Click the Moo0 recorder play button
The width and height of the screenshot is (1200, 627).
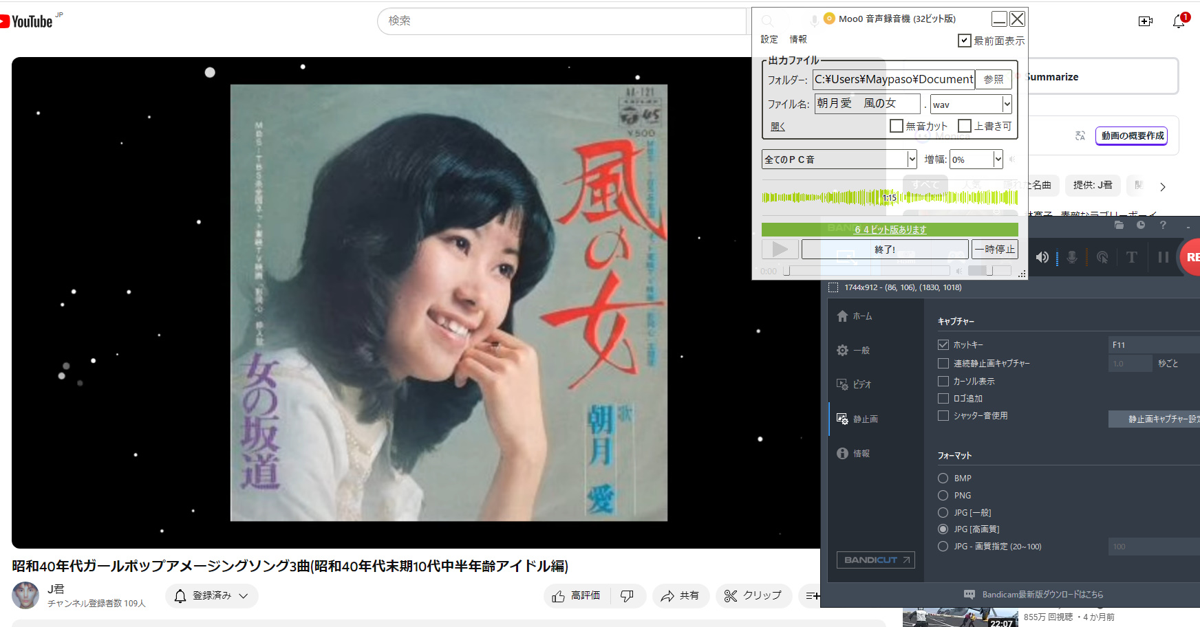[x=780, y=249]
